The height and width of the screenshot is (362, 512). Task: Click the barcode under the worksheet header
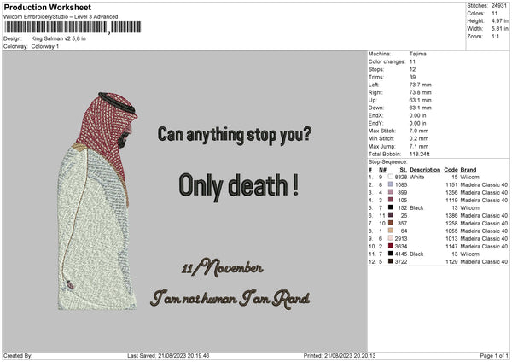coord(73,27)
